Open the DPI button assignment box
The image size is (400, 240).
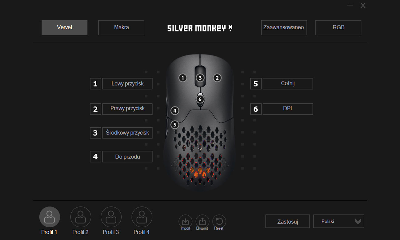[x=288, y=109]
